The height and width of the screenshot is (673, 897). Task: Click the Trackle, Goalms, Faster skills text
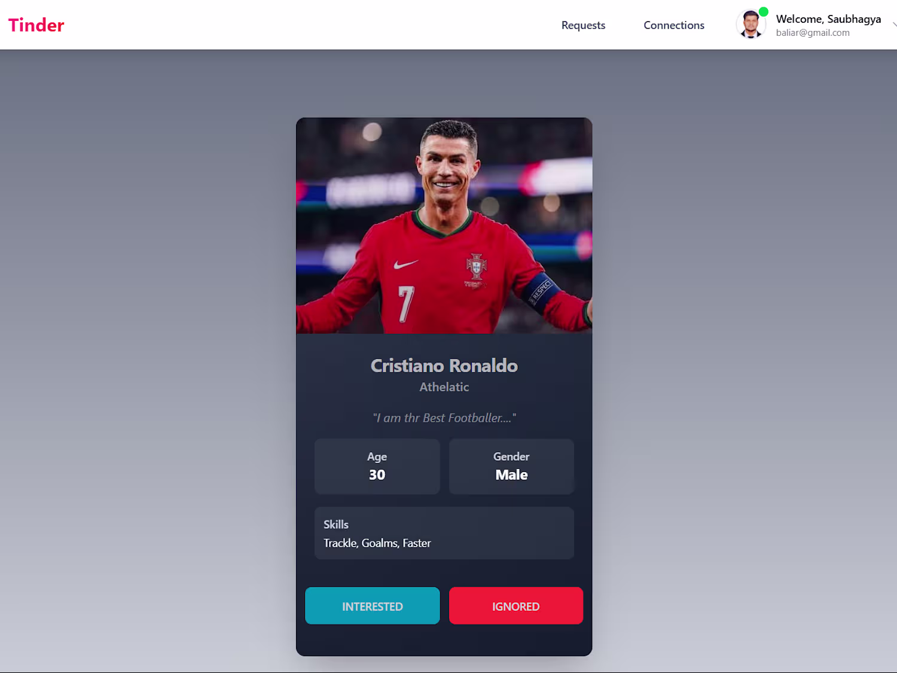(377, 543)
